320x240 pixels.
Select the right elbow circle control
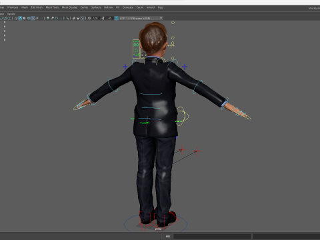[x=197, y=87]
